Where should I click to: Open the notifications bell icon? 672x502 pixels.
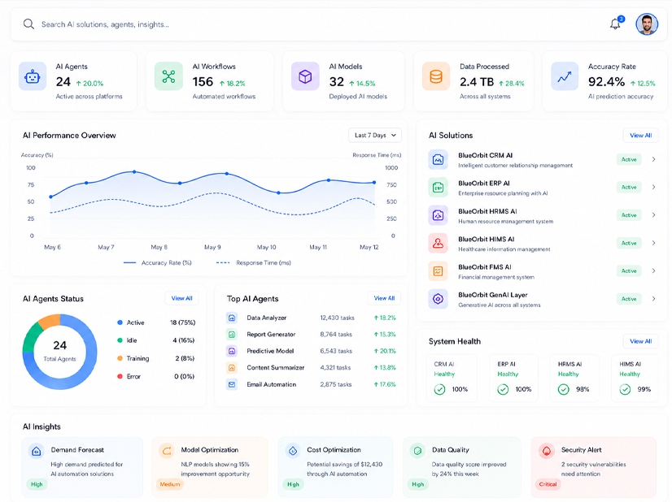[x=615, y=24]
